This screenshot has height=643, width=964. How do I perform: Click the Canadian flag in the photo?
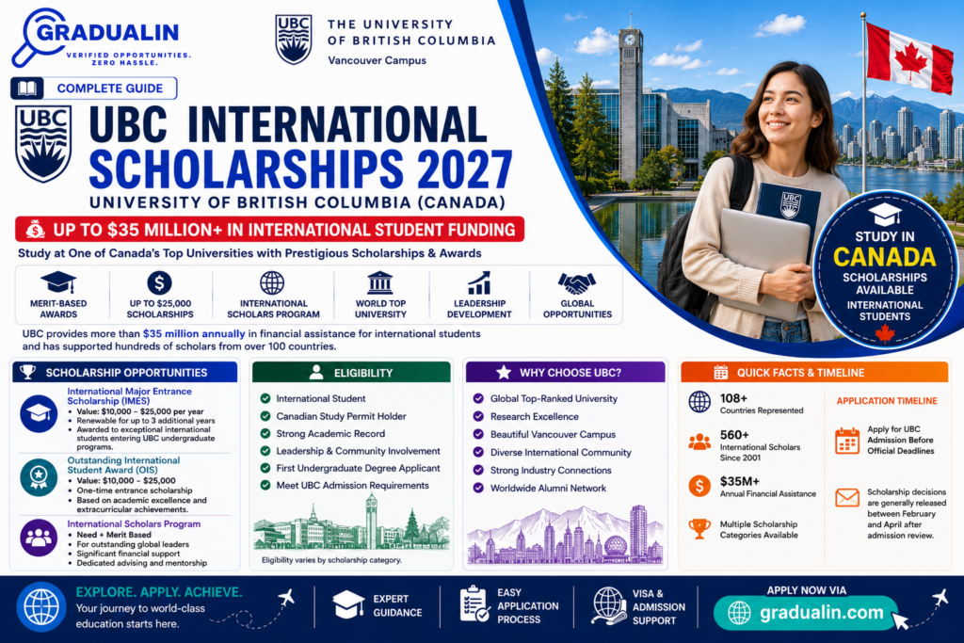[908, 57]
